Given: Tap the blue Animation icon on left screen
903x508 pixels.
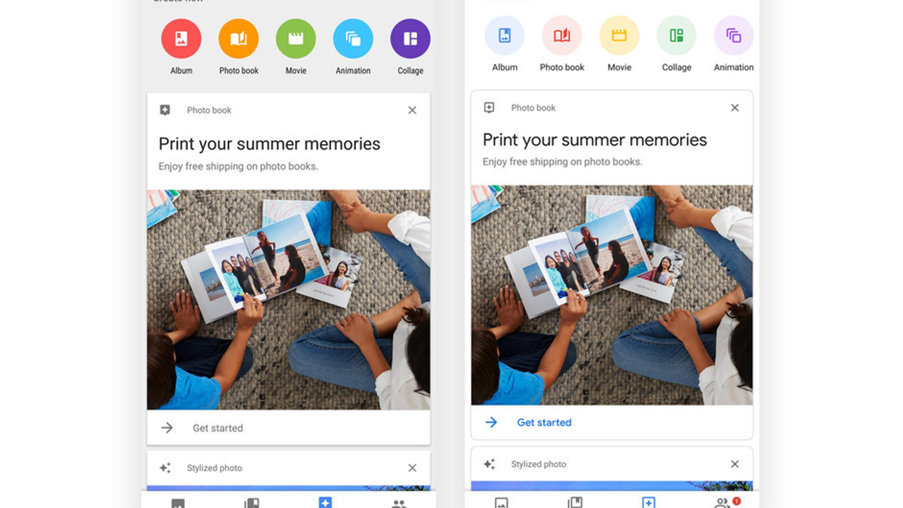Looking at the screenshot, I should pyautogui.click(x=353, y=39).
